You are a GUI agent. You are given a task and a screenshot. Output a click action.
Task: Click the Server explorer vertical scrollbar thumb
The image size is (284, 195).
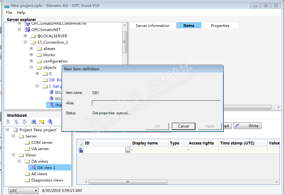coord(124,42)
